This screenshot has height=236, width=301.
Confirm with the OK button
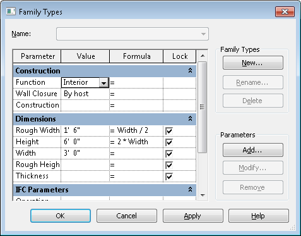[x=61, y=216]
